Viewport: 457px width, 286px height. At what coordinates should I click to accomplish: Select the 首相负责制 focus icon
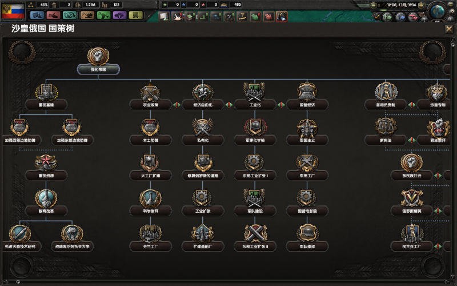tap(385, 92)
